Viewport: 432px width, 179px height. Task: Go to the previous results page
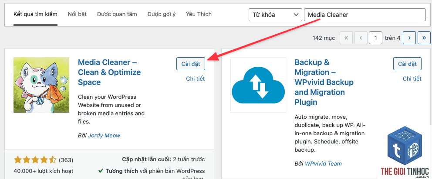pyautogui.click(x=361, y=38)
